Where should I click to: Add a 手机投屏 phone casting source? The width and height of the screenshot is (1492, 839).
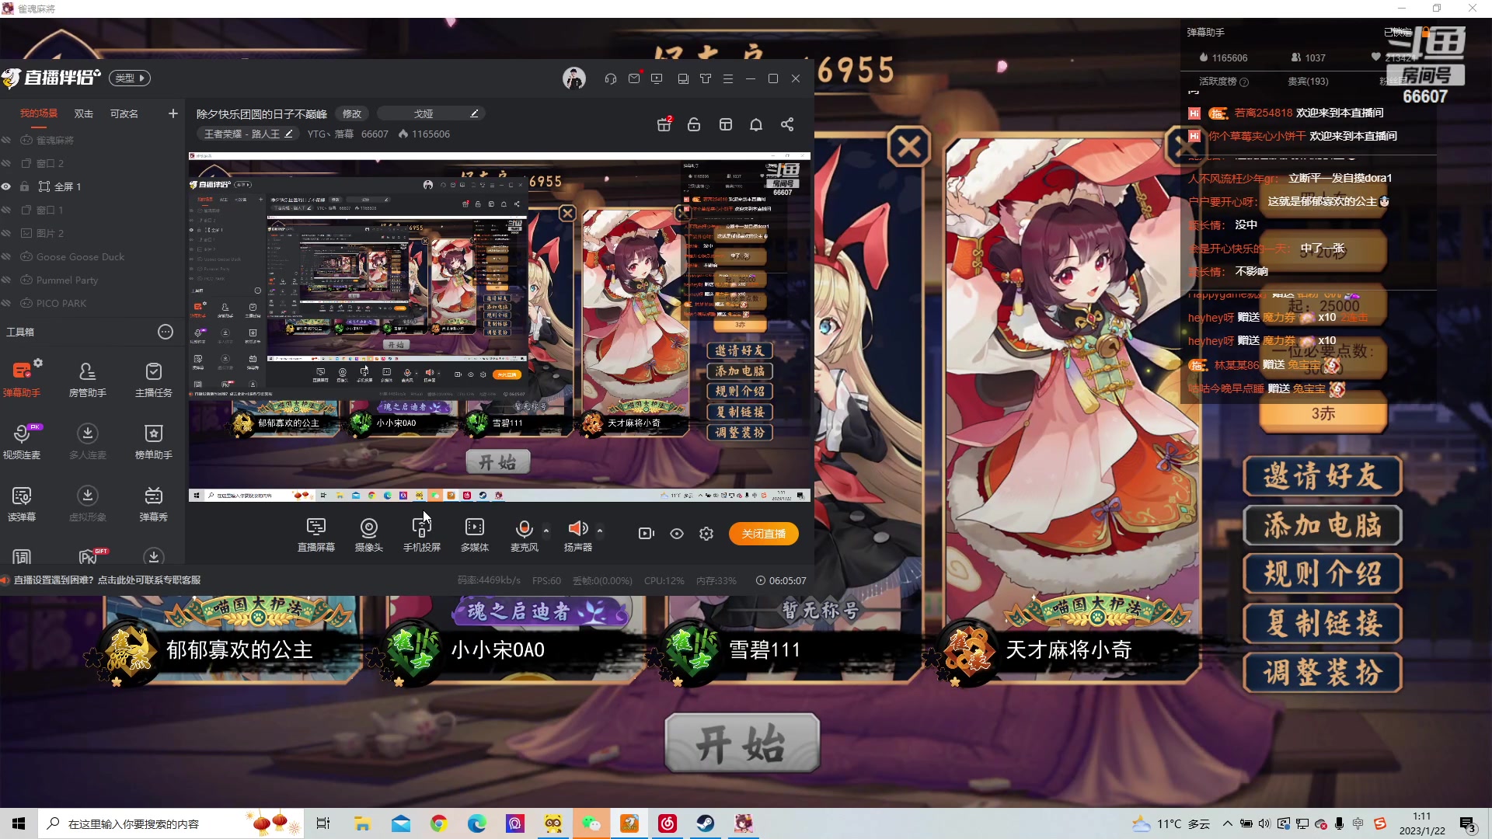pos(422,534)
